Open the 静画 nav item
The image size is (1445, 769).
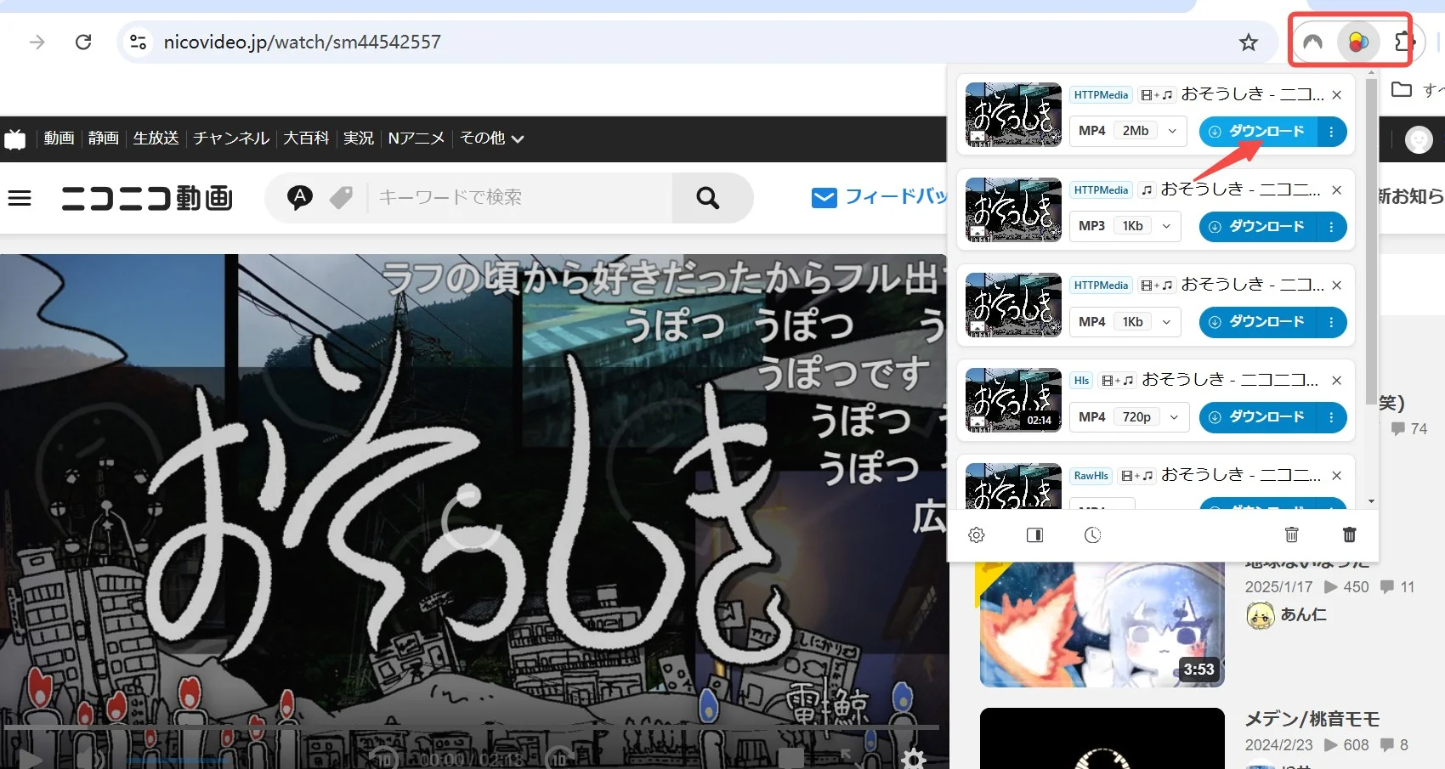tap(104, 139)
